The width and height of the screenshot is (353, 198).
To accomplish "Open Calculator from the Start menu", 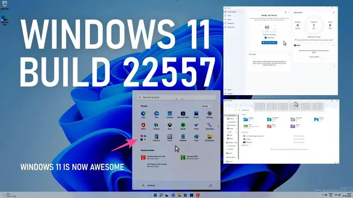I will (x=156, y=137).
